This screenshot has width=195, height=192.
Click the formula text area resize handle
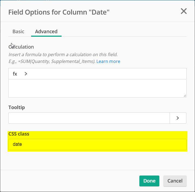coord(185,96)
